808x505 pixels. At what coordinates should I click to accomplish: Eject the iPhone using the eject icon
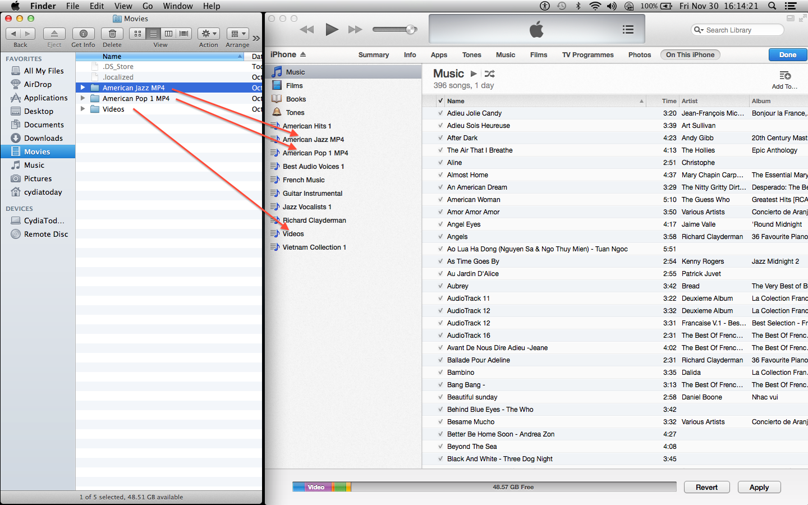pyautogui.click(x=303, y=54)
